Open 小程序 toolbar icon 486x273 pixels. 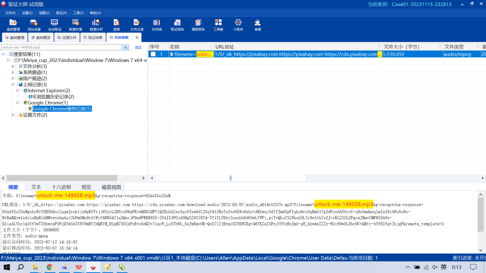coord(238,25)
